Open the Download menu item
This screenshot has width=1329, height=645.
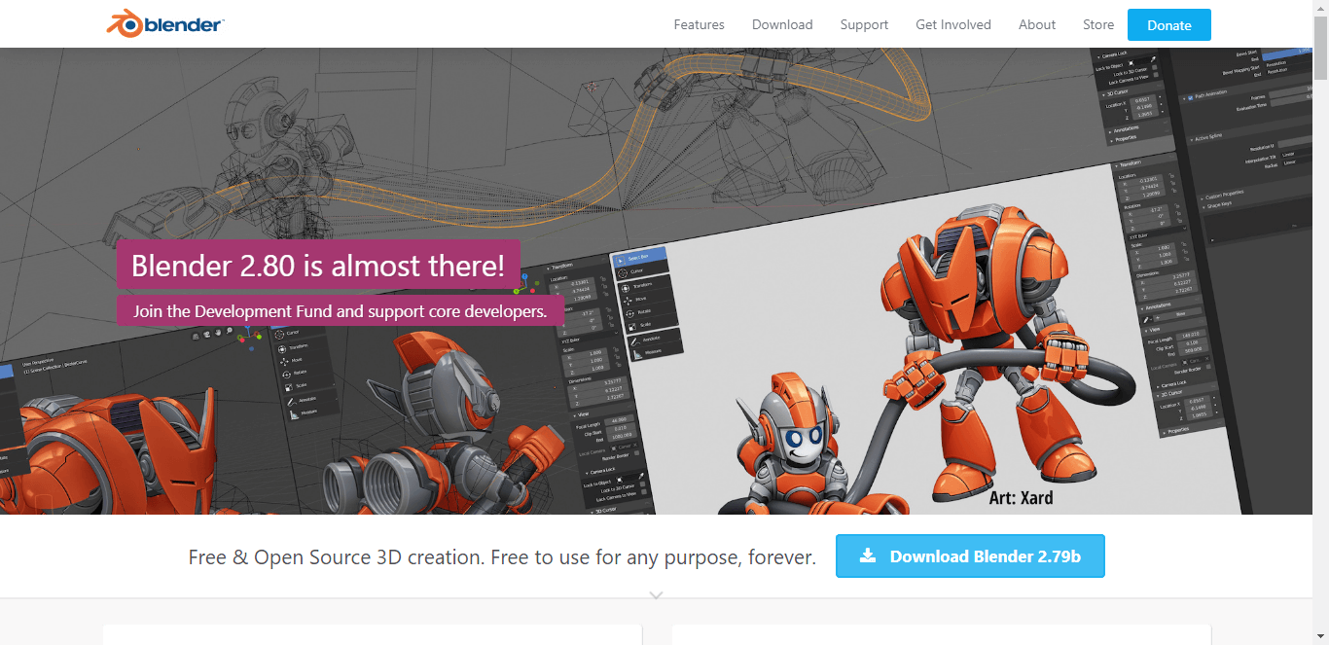pyautogui.click(x=782, y=24)
